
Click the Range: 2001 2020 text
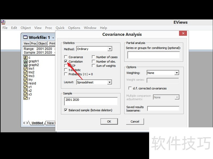38,49
